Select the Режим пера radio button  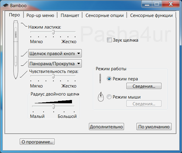click(x=109, y=79)
